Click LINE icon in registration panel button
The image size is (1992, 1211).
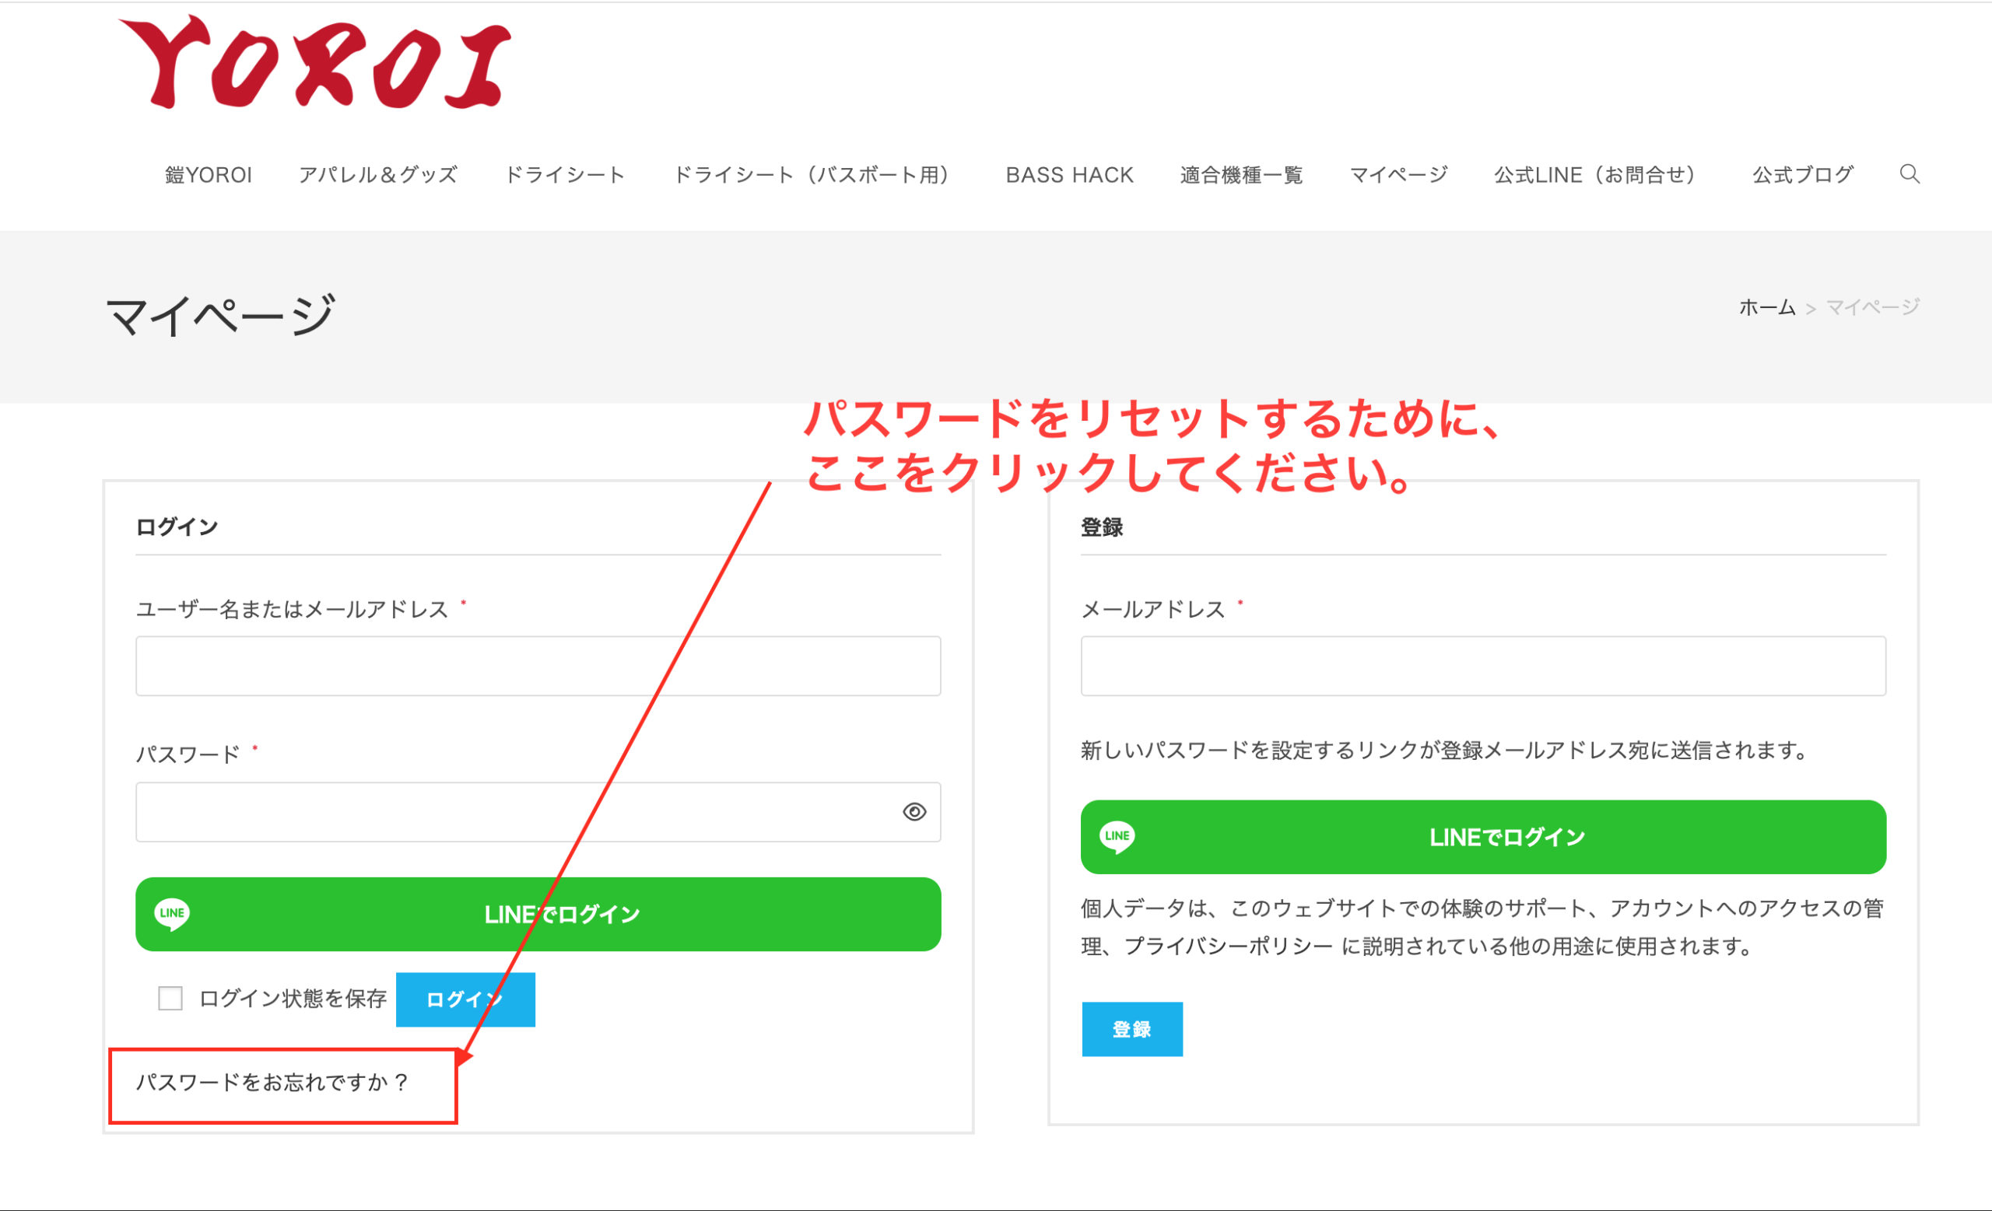point(1117,836)
